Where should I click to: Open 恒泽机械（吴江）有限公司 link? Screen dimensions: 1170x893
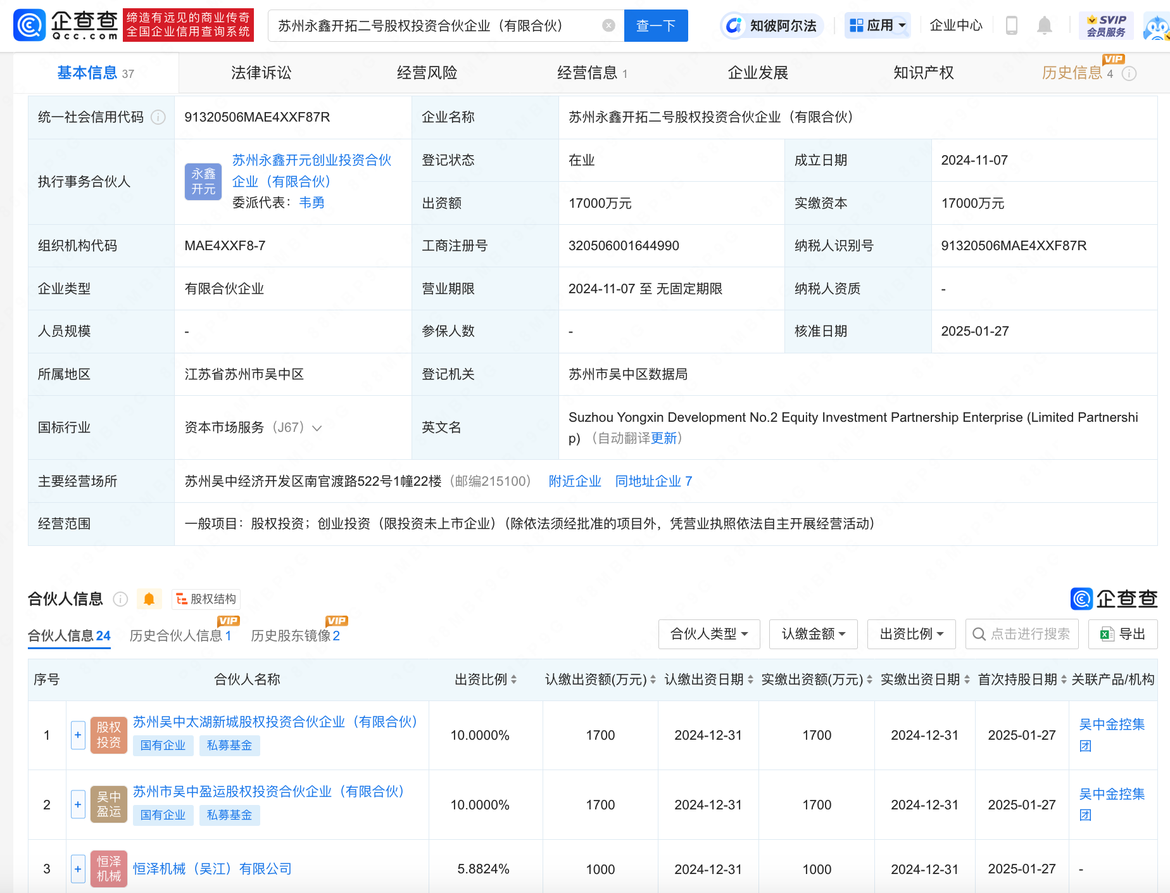tap(213, 869)
